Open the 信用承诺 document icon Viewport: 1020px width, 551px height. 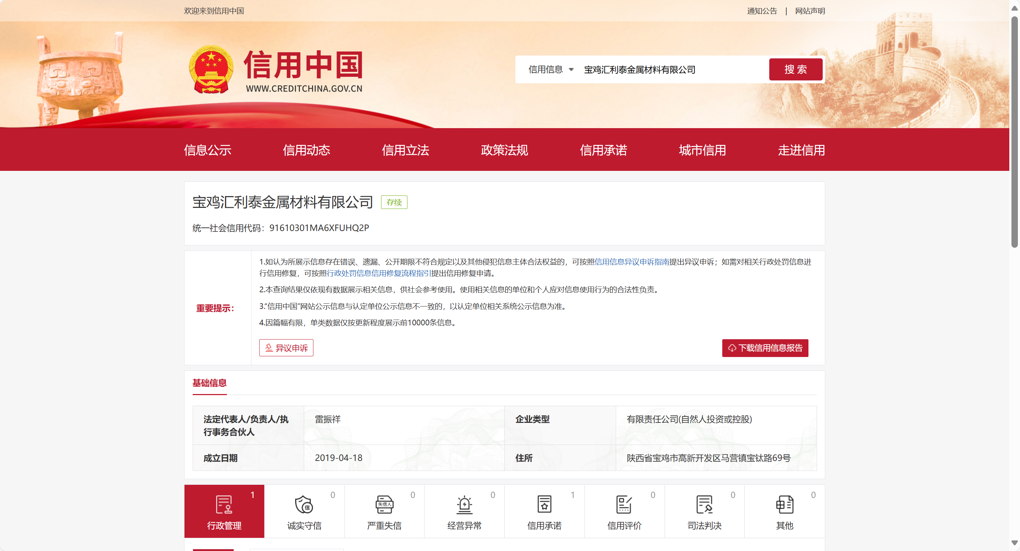tap(544, 505)
